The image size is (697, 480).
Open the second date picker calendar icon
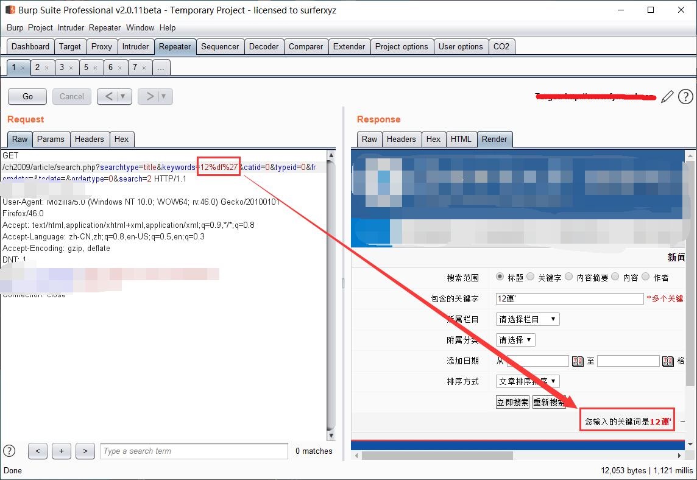click(668, 361)
